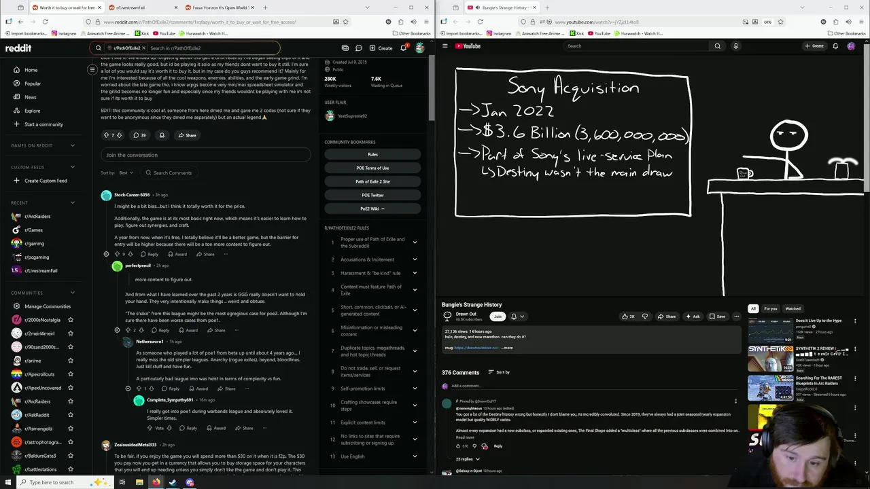Image resolution: width=870 pixels, height=489 pixels.
Task: Open comment Sort by Best dropdown
Action: coord(126,173)
